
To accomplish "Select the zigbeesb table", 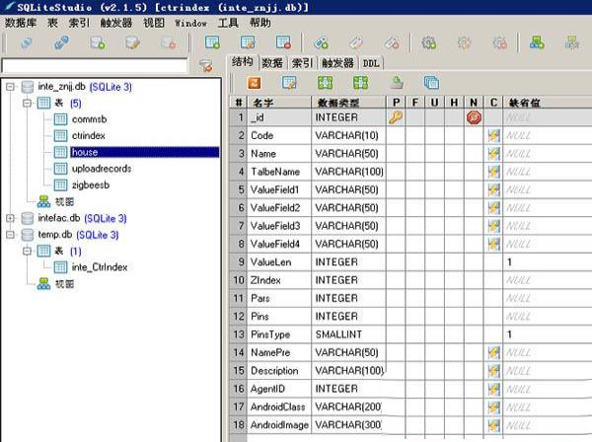I will coord(91,184).
